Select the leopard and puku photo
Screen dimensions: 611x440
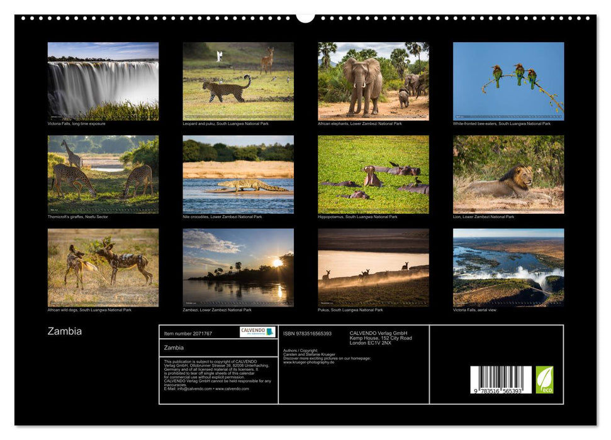click(x=237, y=80)
